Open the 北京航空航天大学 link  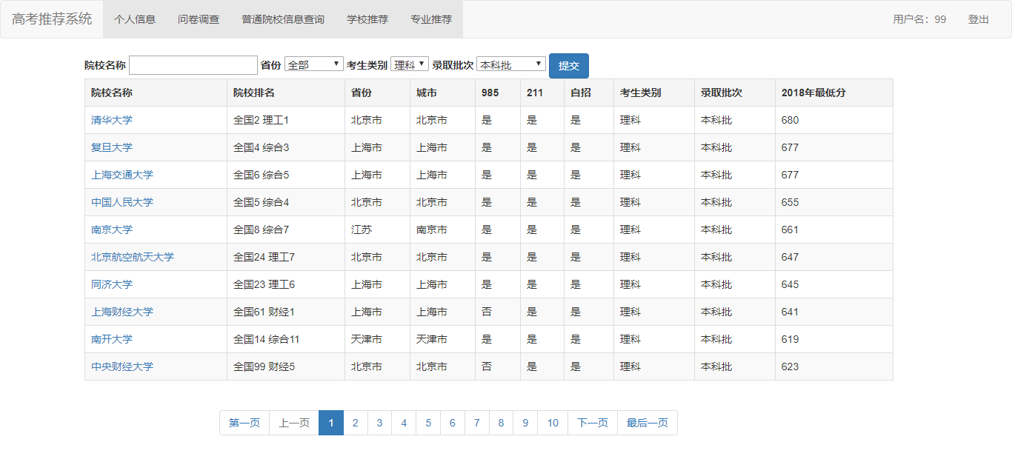[x=133, y=257]
